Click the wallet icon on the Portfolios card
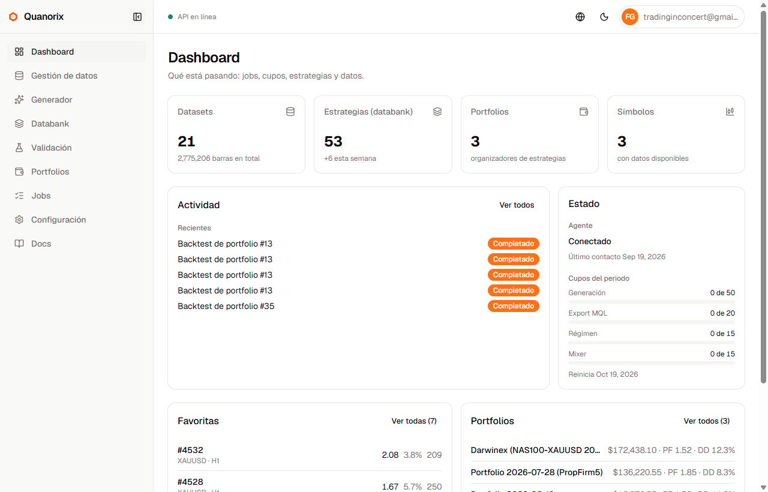Screen dimensions: 768x492 pyautogui.click(x=584, y=112)
